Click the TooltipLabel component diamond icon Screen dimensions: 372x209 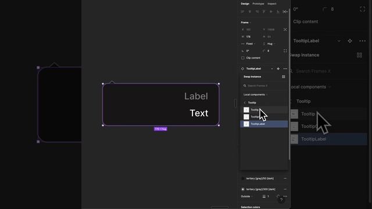click(x=242, y=69)
